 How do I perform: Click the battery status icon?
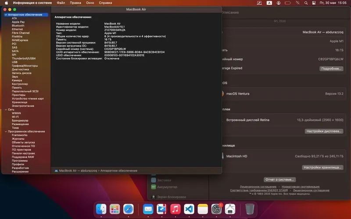click(288, 3)
